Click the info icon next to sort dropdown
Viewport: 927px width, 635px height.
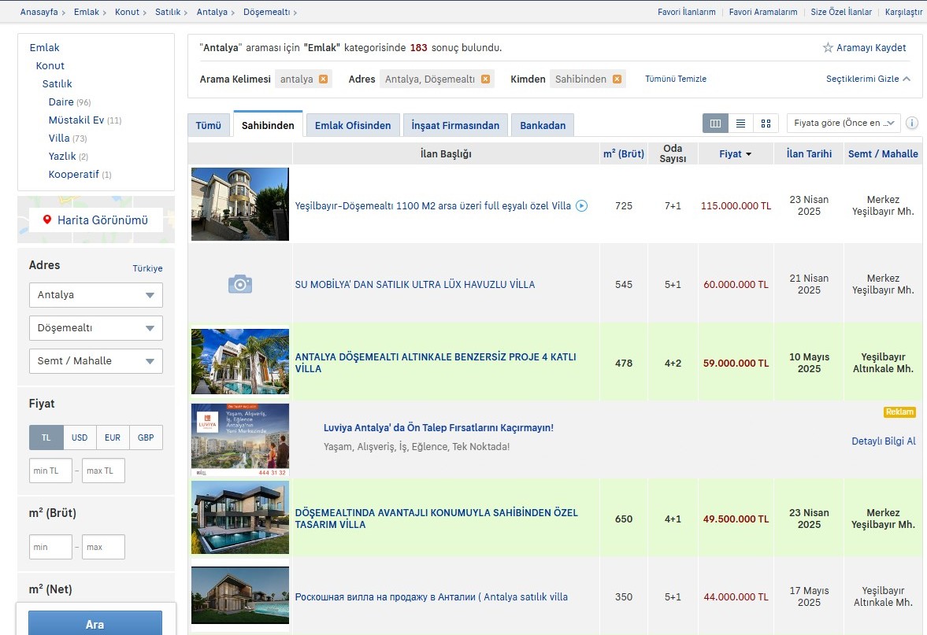tap(912, 123)
